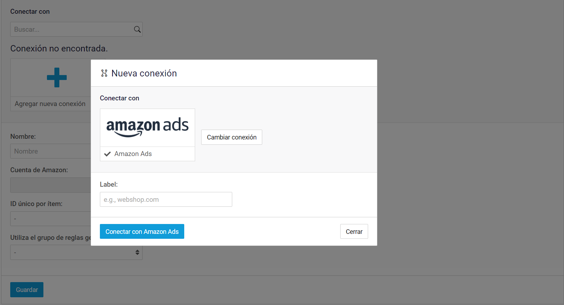Click Agregar nueva conexión label
This screenshot has height=305, width=564.
tap(50, 104)
